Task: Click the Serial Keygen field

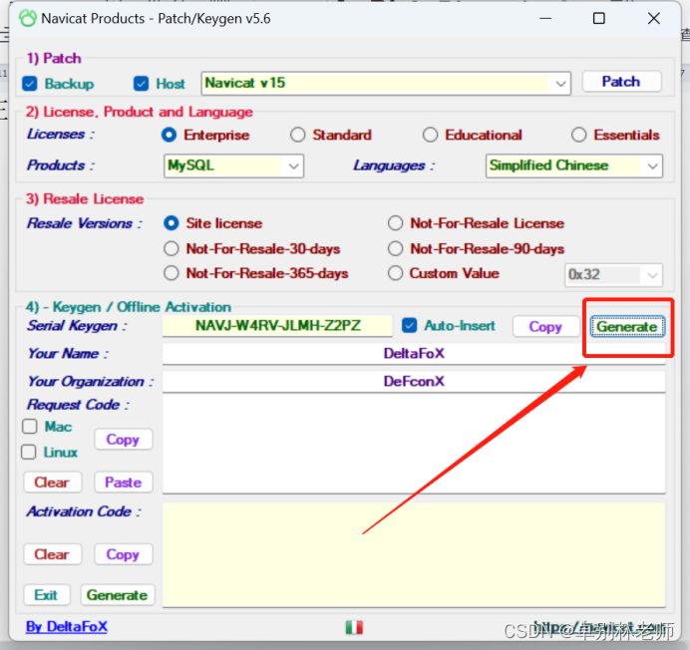Action: [277, 326]
